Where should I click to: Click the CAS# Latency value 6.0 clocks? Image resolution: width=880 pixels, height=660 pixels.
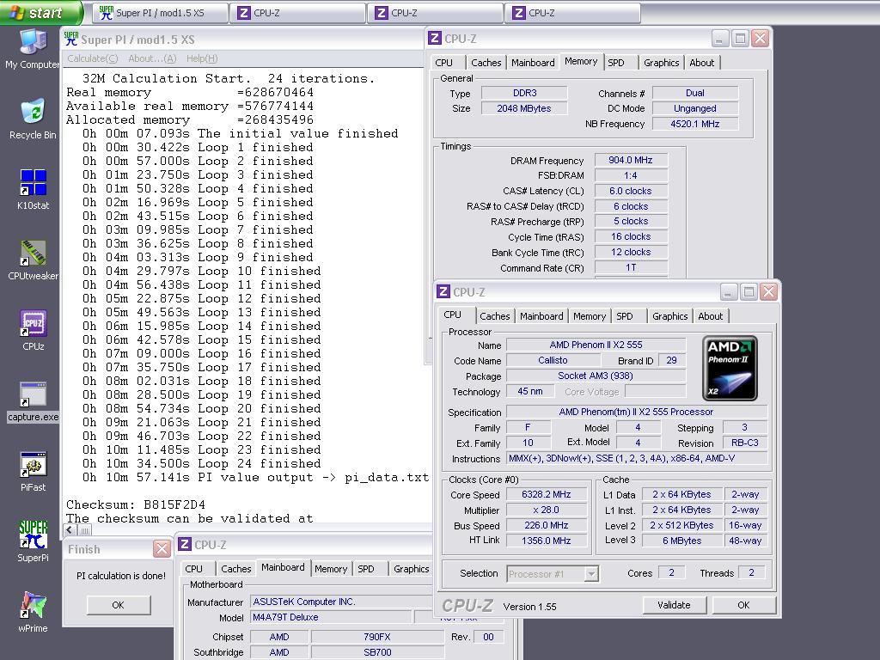pyautogui.click(x=631, y=191)
